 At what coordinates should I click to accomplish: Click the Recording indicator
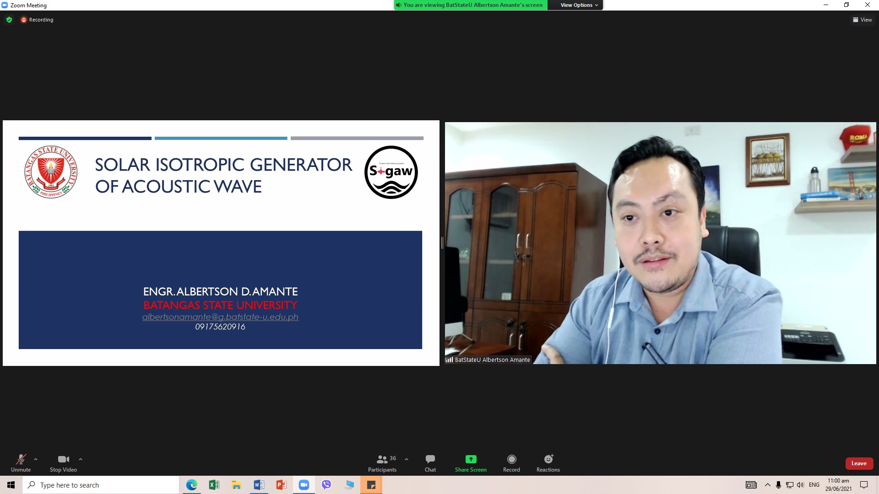[37, 20]
